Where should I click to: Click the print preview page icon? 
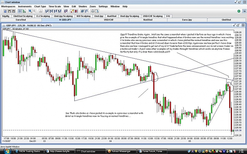pyautogui.click(x=97, y=11)
